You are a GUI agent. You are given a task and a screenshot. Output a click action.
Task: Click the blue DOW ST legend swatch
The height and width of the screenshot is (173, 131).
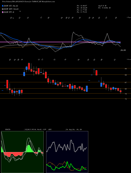click(x=3, y=6)
